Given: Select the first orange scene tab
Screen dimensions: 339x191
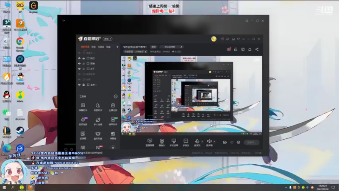Looking at the screenshot, I should (85, 47).
